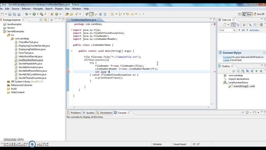Click the create local task link
Viewport: 266px width, 150px height.
point(226,60)
